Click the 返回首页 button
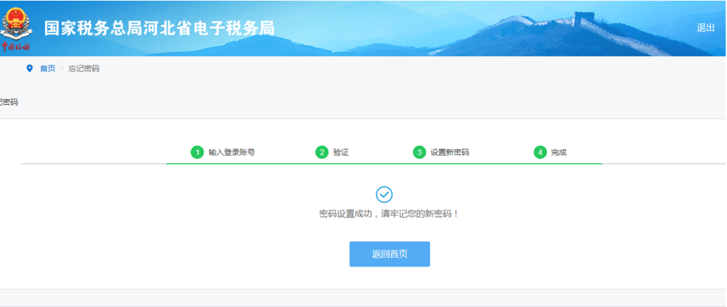The height and width of the screenshot is (307, 727). pos(390,254)
